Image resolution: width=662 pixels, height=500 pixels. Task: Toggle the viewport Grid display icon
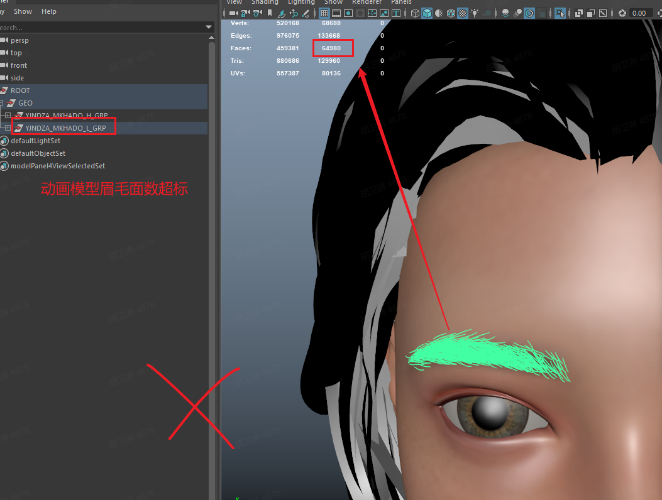coord(324,13)
